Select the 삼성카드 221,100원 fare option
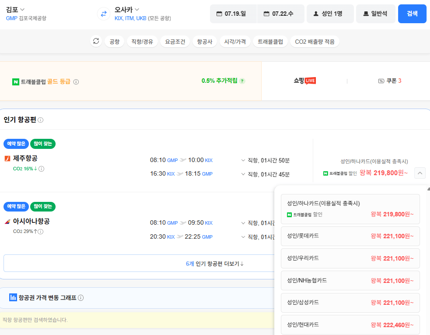This screenshot has width=430, height=335. [350, 303]
